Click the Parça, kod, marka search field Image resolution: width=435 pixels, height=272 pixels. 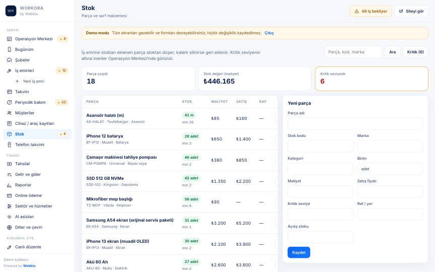(353, 52)
